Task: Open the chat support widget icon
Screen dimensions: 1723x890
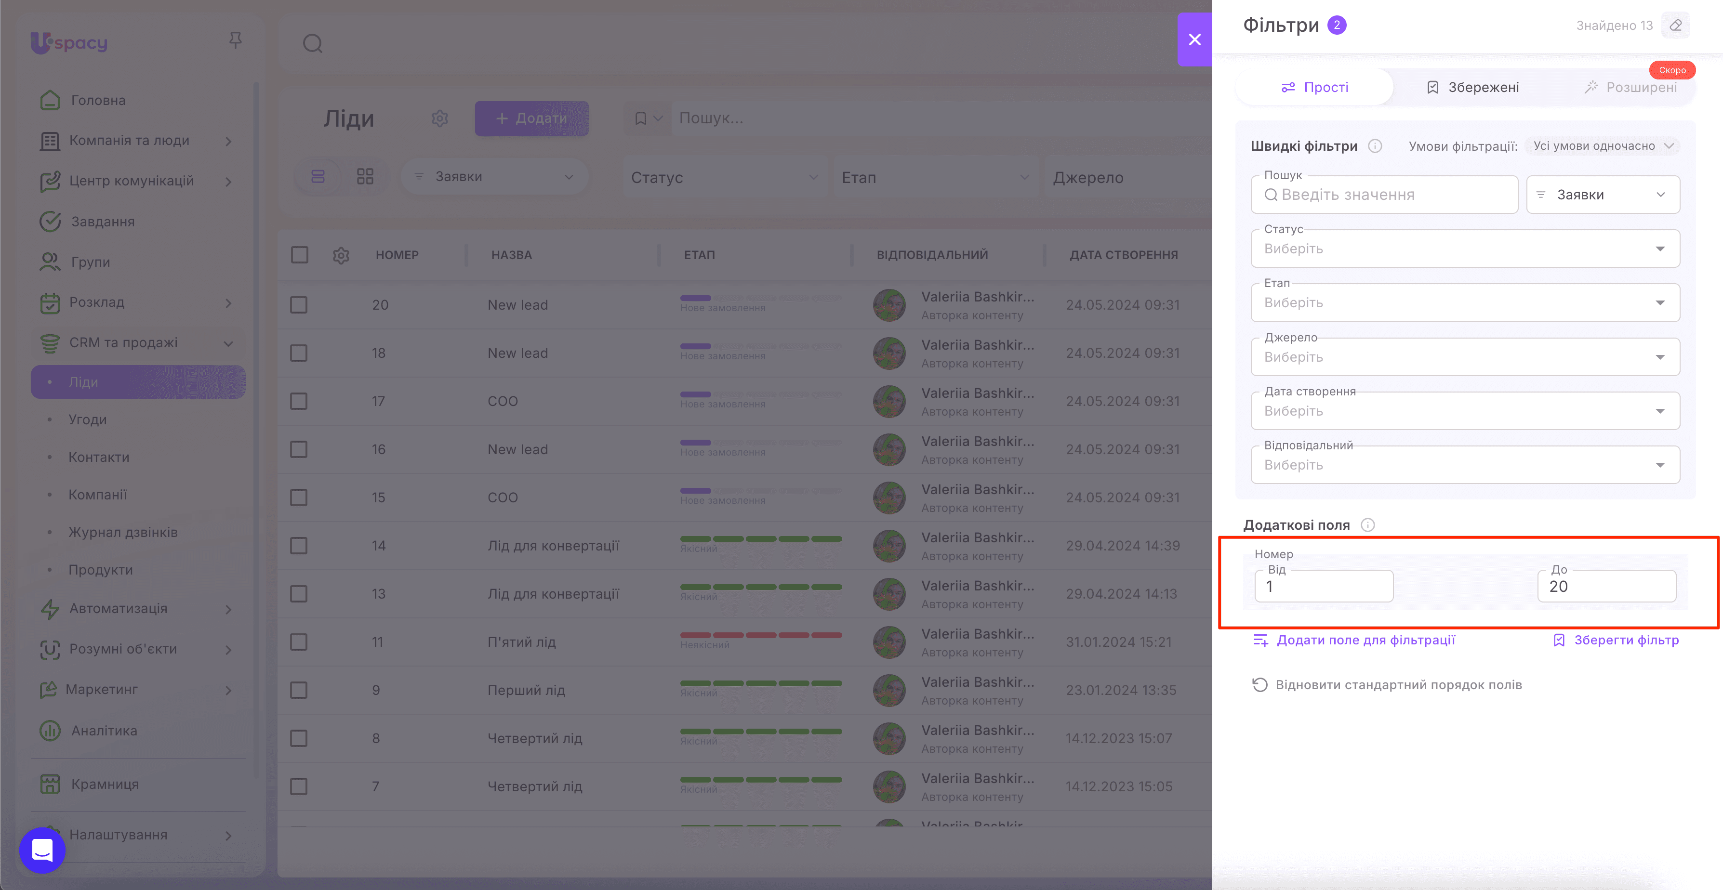Action: point(42,850)
